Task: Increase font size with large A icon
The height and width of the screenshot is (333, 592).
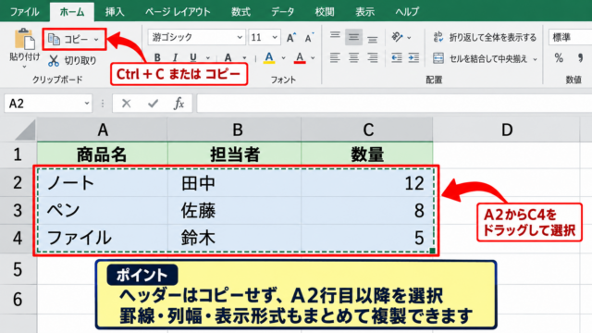Action: (x=291, y=37)
